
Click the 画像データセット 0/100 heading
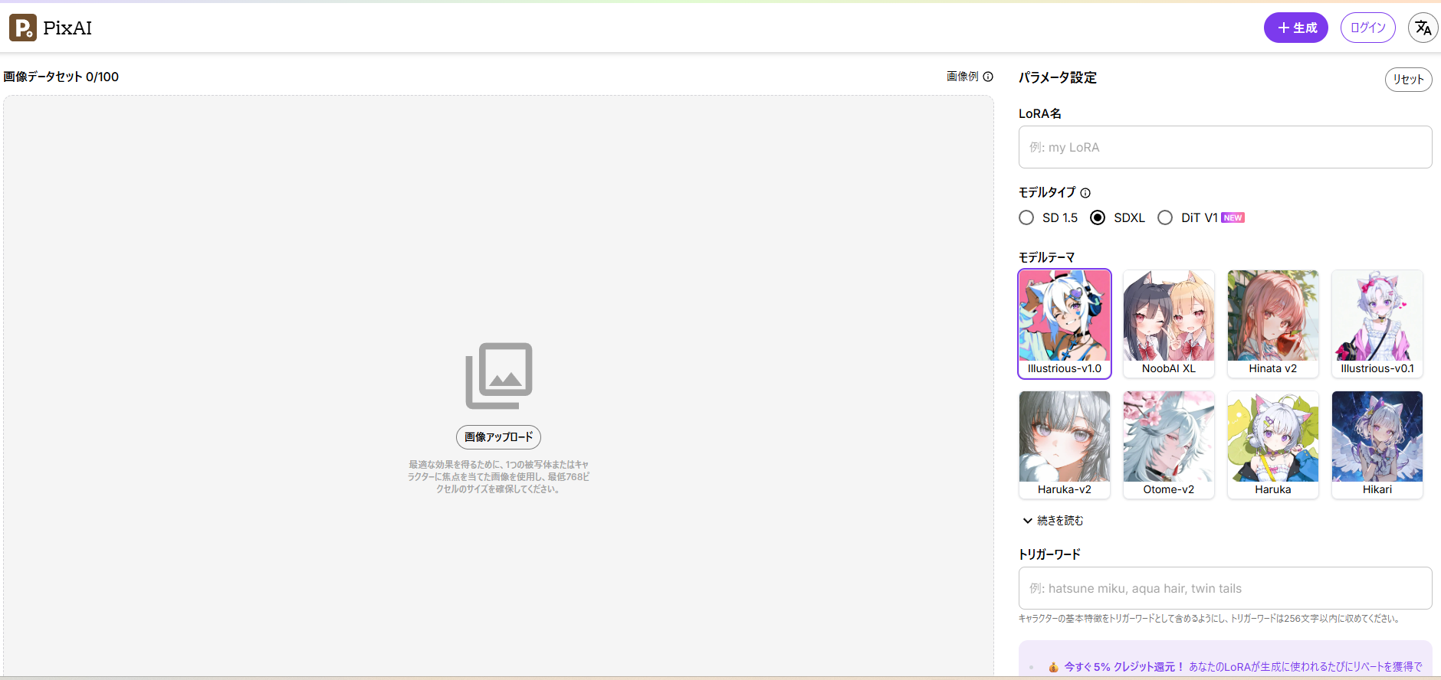[61, 77]
